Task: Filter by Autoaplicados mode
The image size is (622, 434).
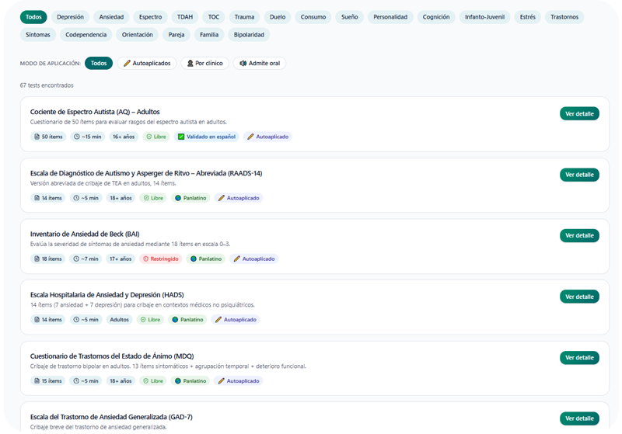Action: tap(147, 64)
